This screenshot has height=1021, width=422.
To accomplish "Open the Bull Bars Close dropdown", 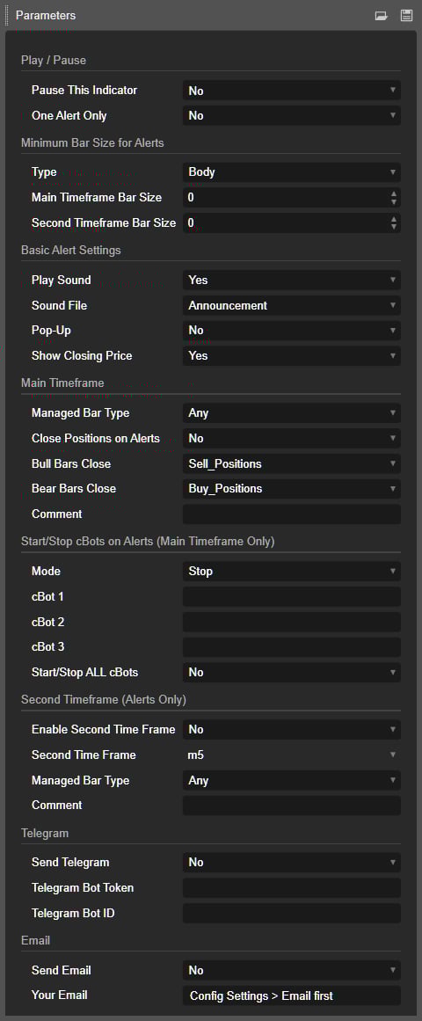I will pyautogui.click(x=292, y=463).
